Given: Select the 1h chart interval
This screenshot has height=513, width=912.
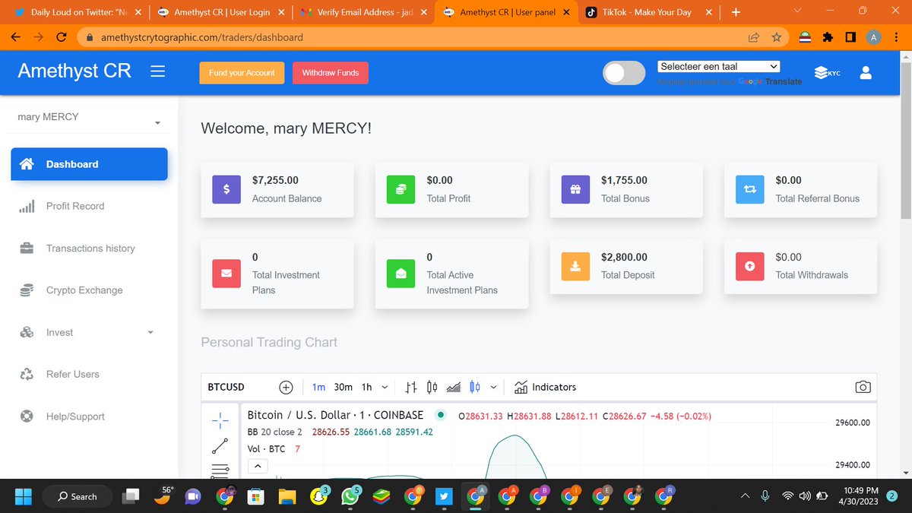Looking at the screenshot, I should [367, 387].
